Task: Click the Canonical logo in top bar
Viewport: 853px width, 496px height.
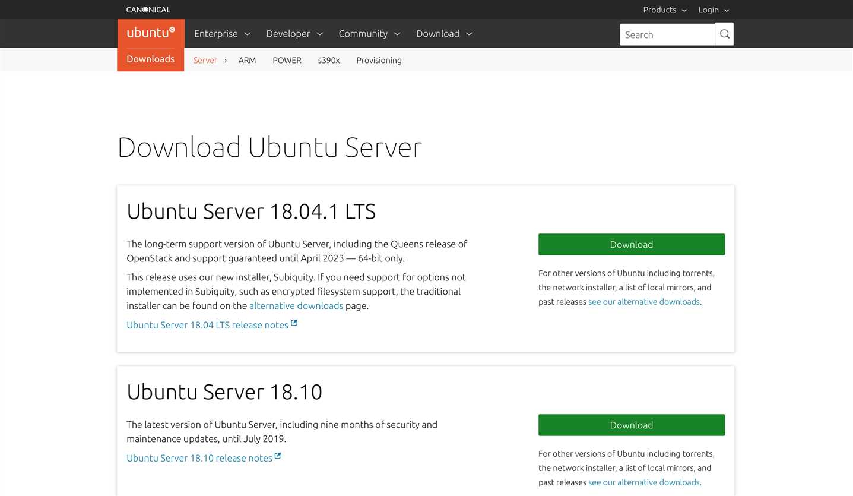Action: [x=148, y=10]
